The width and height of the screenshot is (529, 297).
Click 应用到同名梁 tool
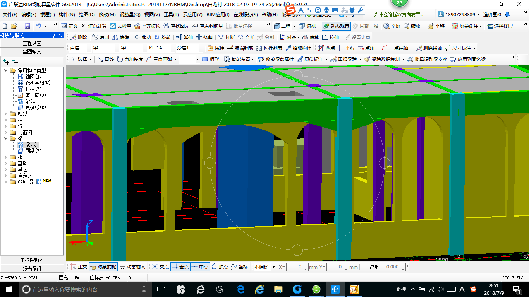click(468, 59)
